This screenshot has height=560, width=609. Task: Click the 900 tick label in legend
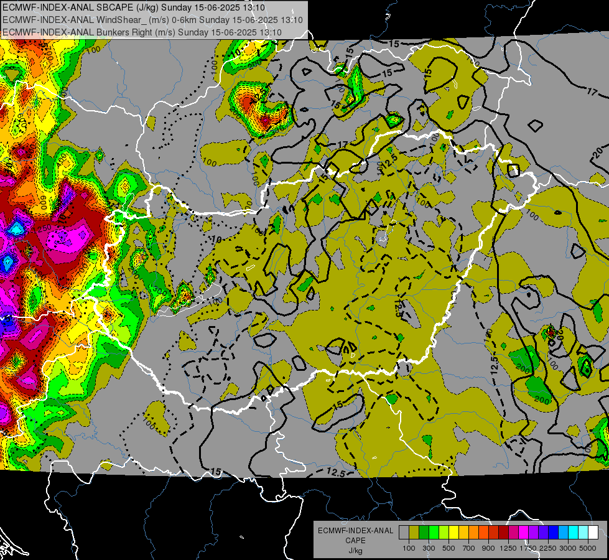pyautogui.click(x=488, y=548)
